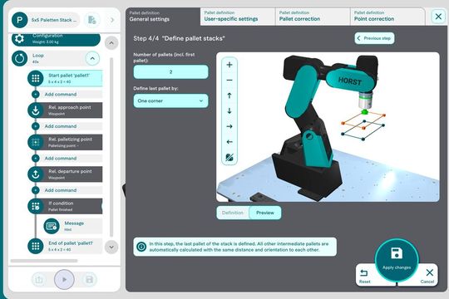The image size is (449, 299).
Task: Expand the program header right chevron
Action: [x=112, y=20]
